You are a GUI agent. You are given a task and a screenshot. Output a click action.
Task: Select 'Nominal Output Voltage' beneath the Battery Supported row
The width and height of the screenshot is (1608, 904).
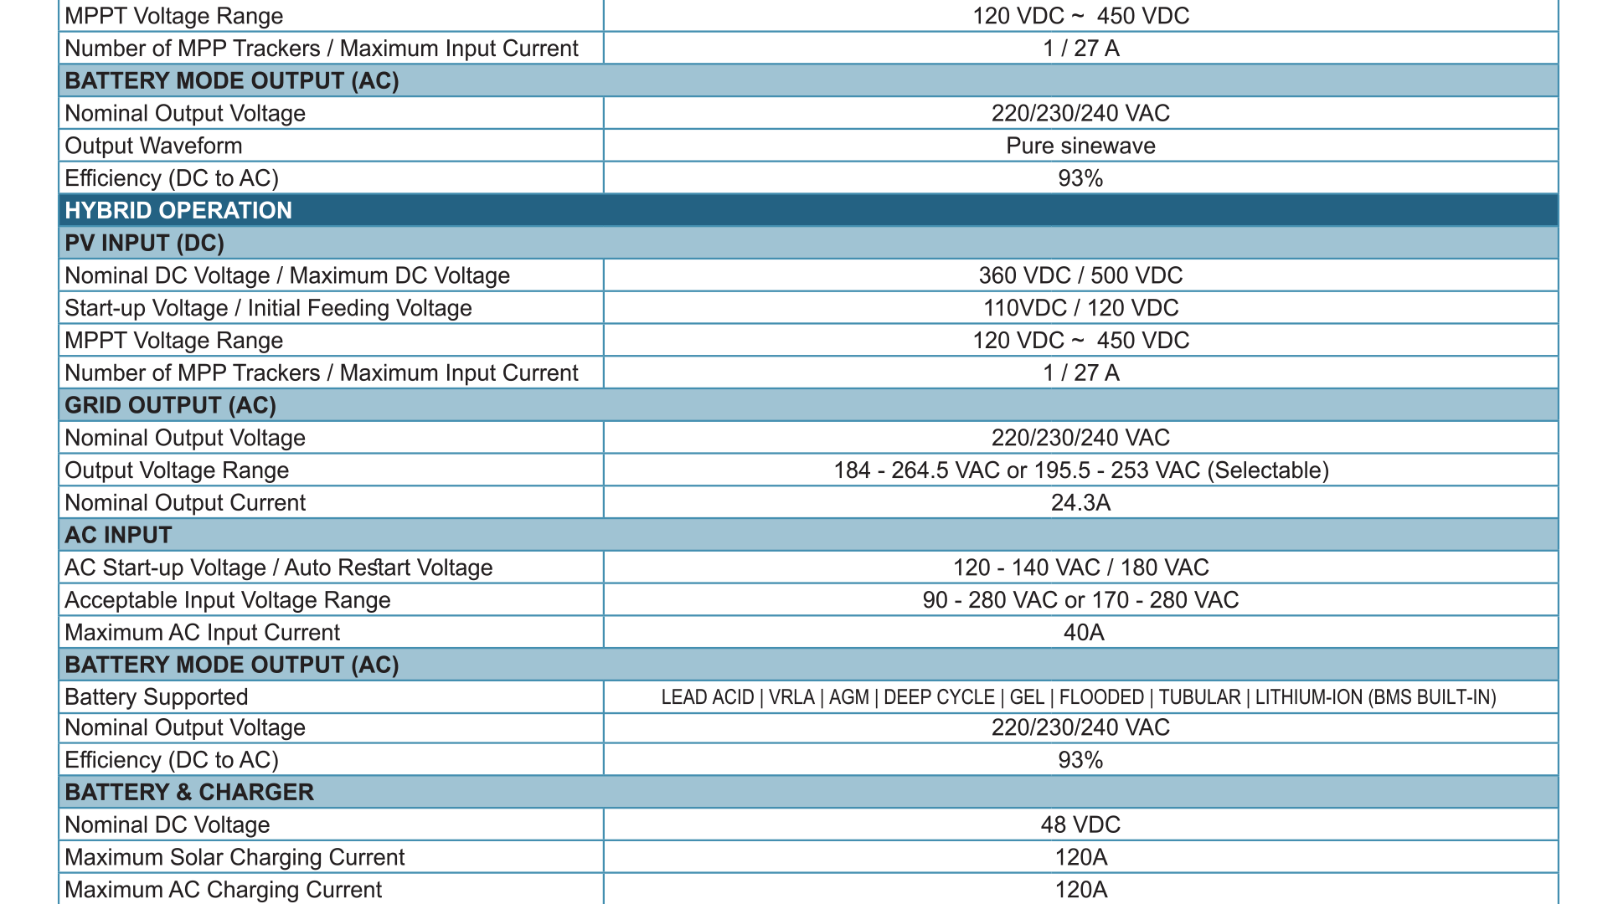coord(185,727)
